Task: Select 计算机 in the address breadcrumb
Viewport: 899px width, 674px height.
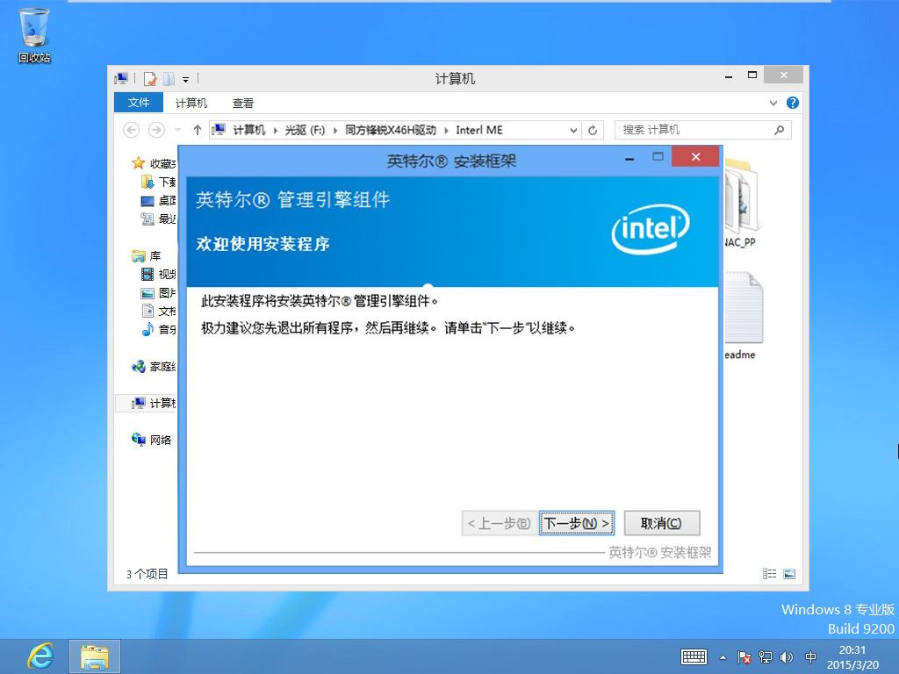Action: pos(248,130)
